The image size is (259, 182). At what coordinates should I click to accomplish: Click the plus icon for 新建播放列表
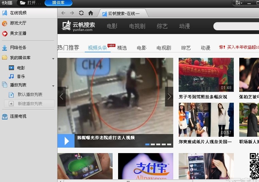coord(11,104)
